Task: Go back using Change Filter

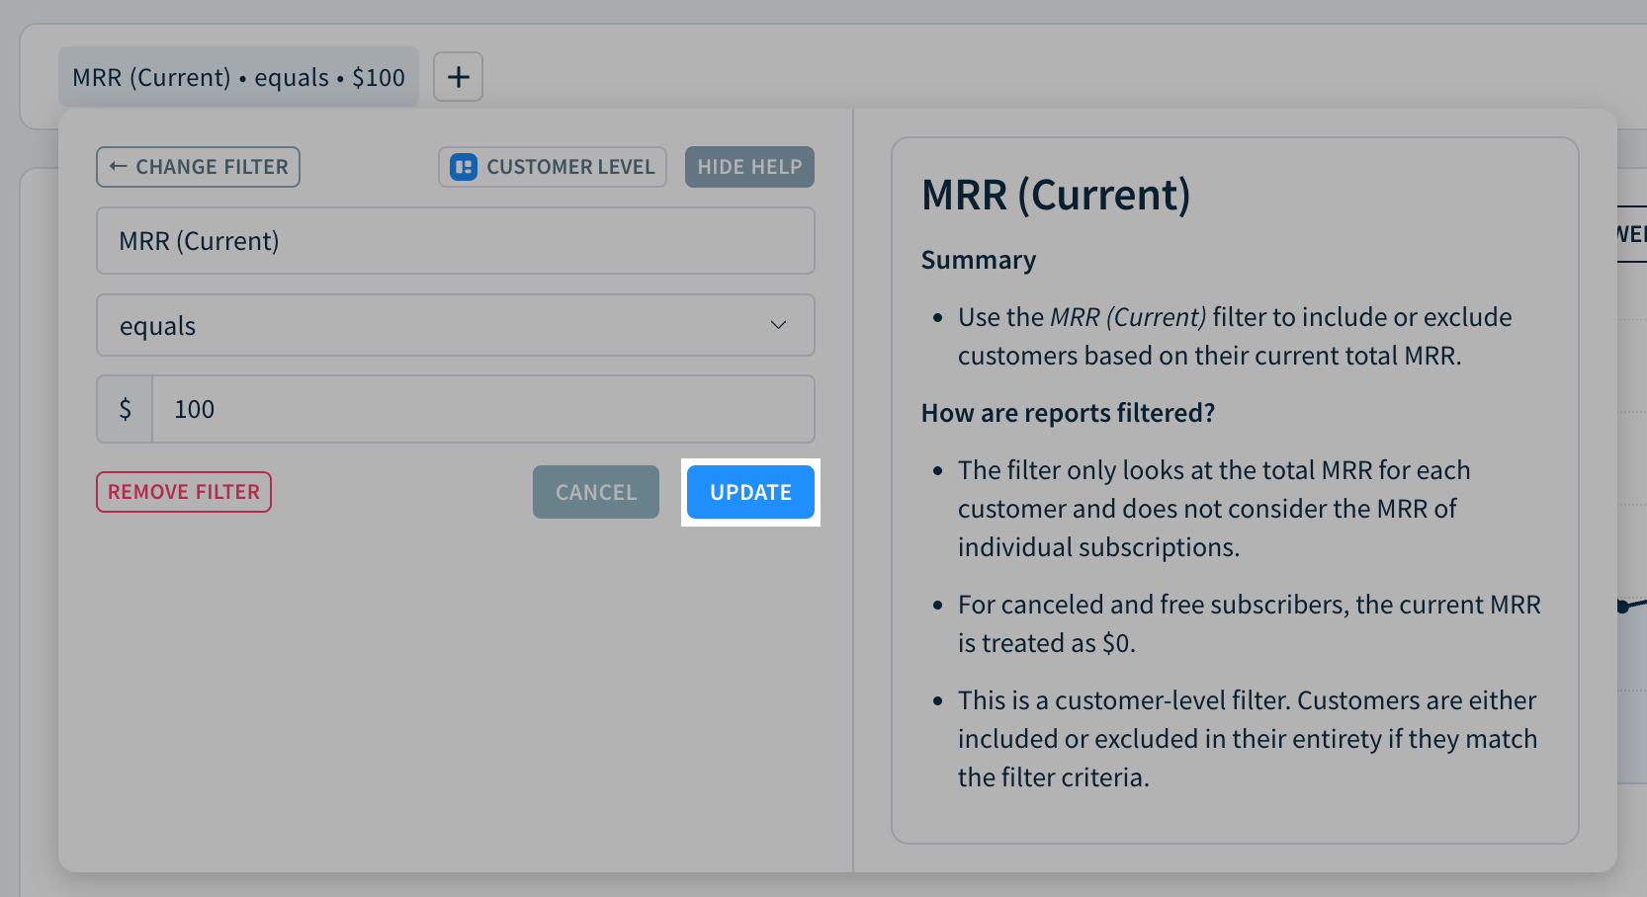Action: 198,166
